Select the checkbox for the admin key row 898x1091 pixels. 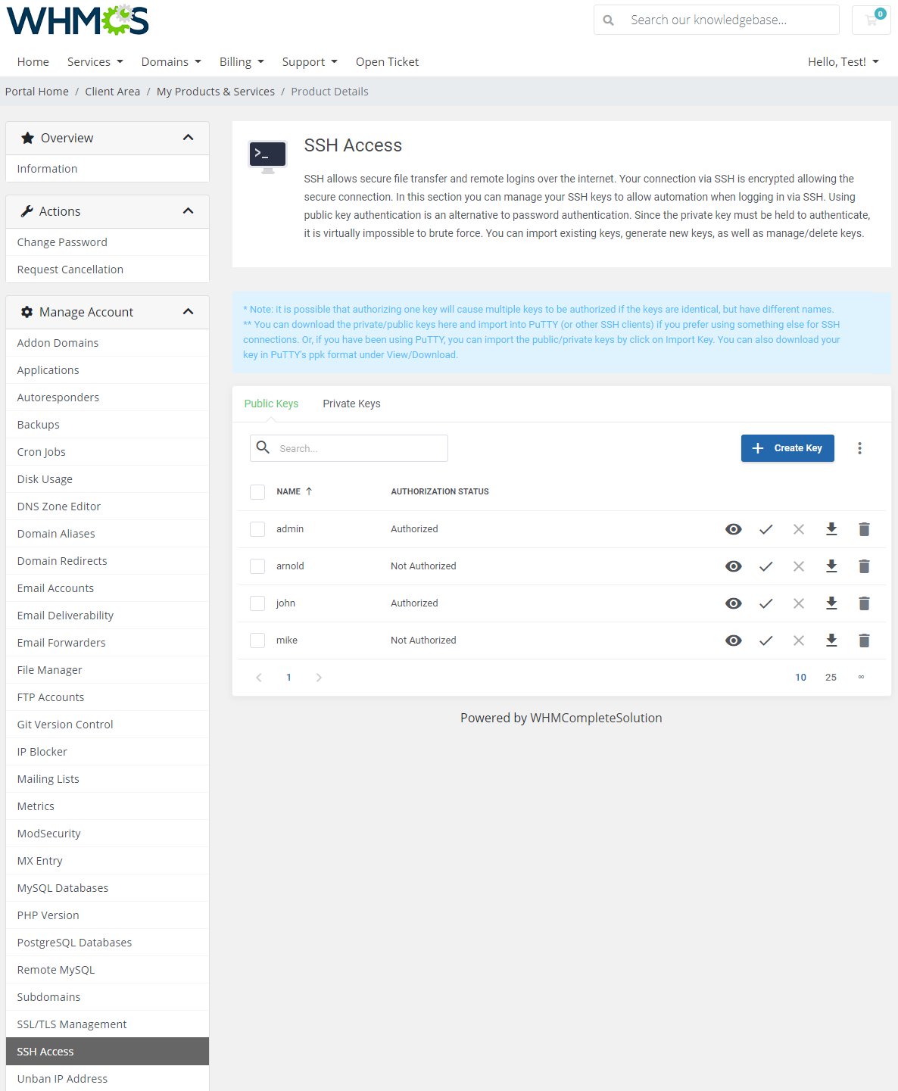[257, 528]
